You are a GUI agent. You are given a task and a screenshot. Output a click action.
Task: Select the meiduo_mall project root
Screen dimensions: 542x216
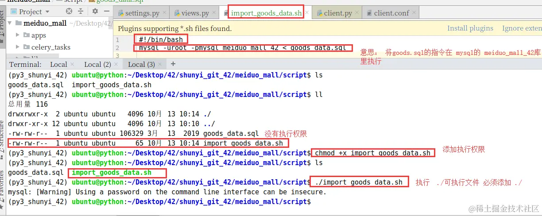(x=45, y=23)
